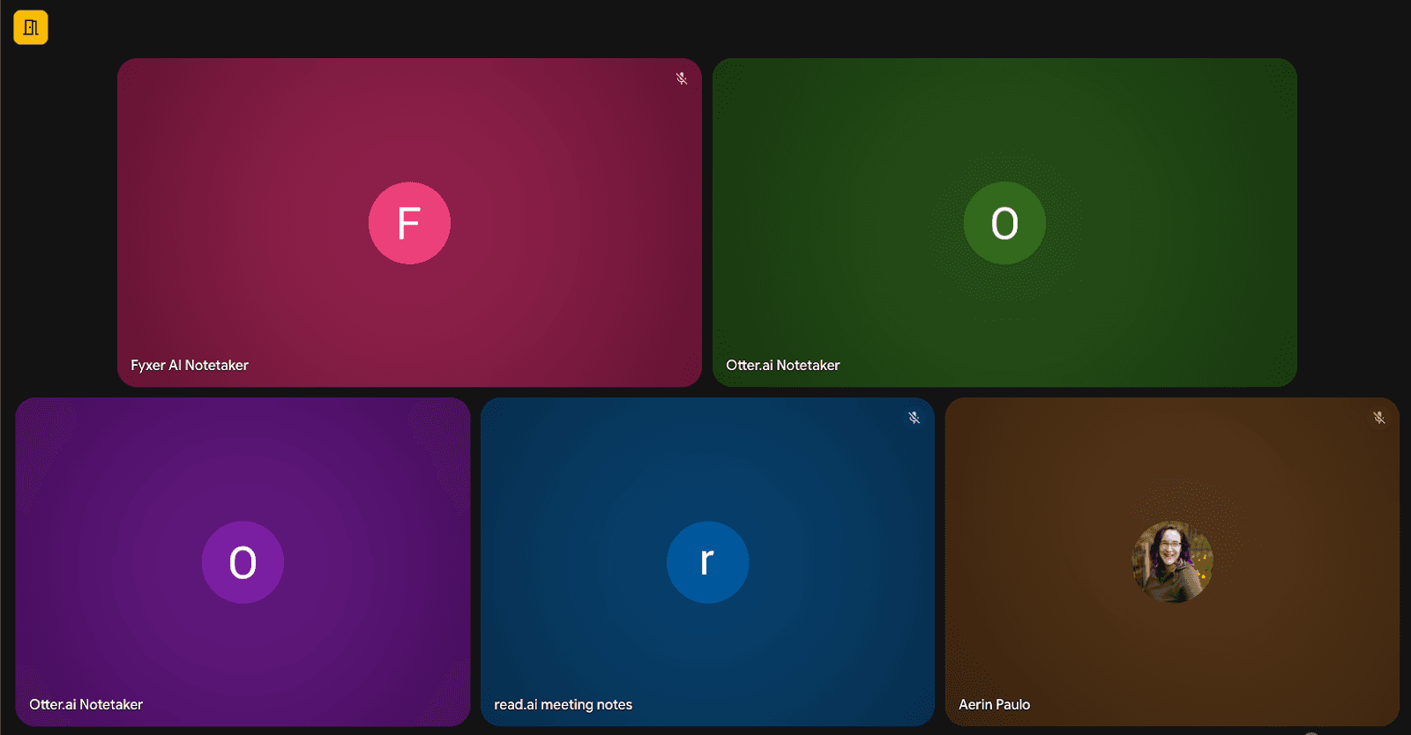Select the purple O avatar of Otter.ai Notetaker
The height and width of the screenshot is (735, 1411).
[243, 562]
